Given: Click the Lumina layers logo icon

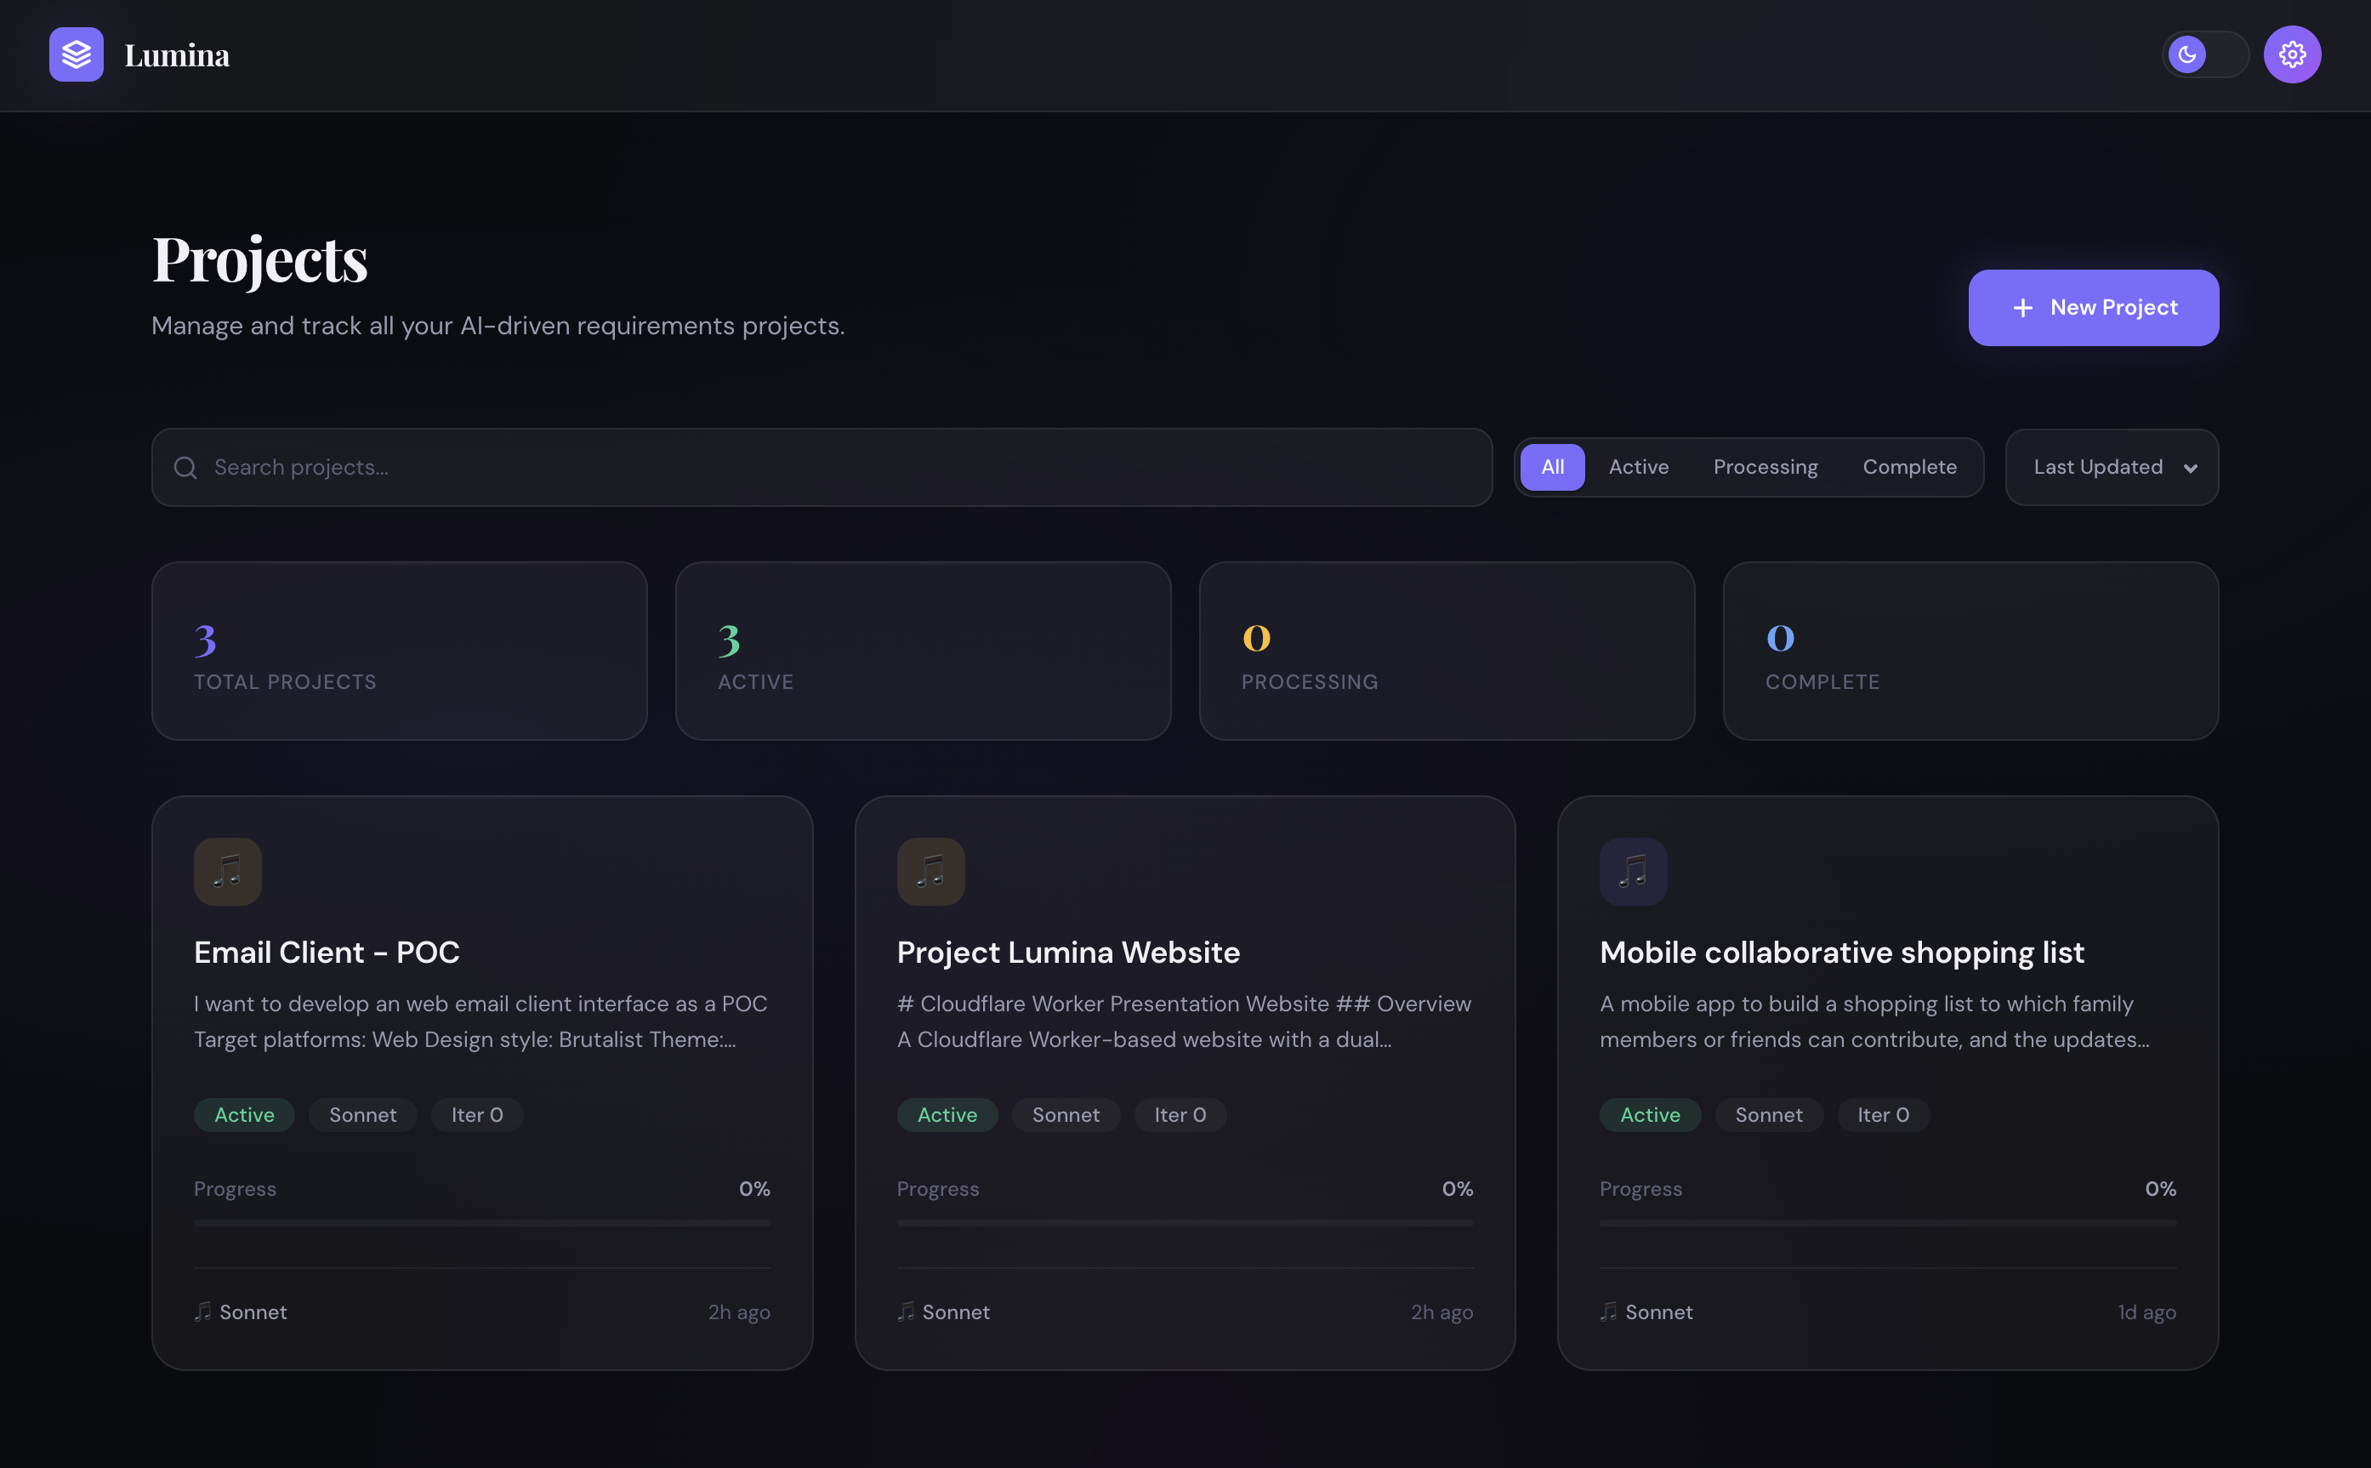Looking at the screenshot, I should (76, 54).
